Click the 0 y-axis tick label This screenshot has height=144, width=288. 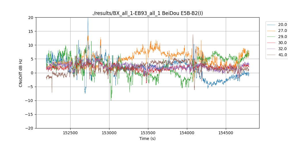tap(32, 73)
